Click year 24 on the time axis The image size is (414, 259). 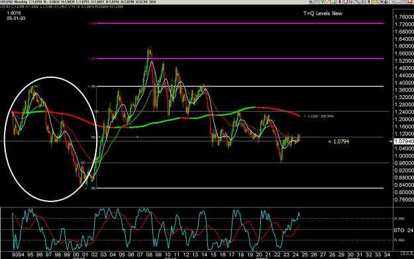(295, 255)
